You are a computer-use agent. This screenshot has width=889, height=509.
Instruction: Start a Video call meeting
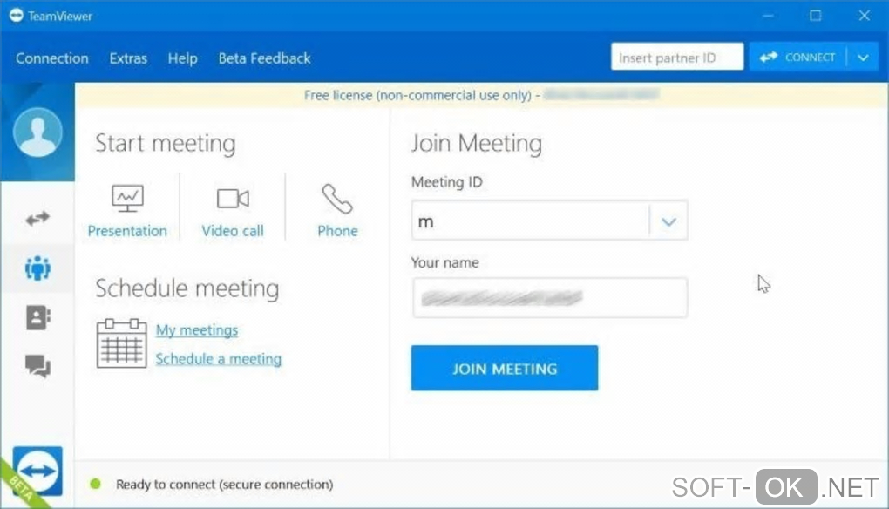[x=232, y=211]
